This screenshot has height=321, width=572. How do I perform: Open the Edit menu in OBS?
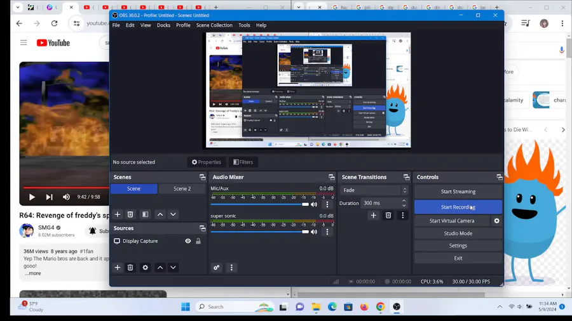point(130,25)
